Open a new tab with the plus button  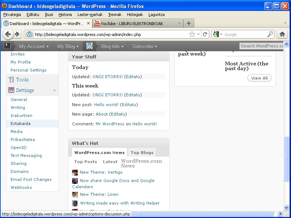(x=189, y=23)
